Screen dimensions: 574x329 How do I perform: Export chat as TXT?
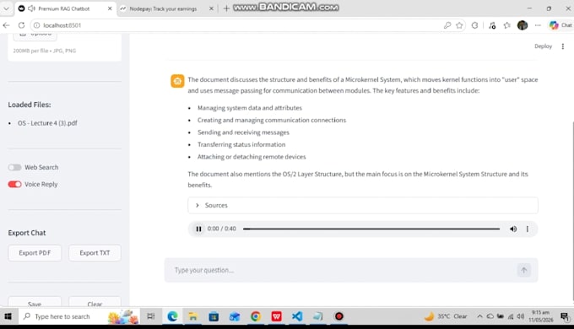(x=95, y=253)
